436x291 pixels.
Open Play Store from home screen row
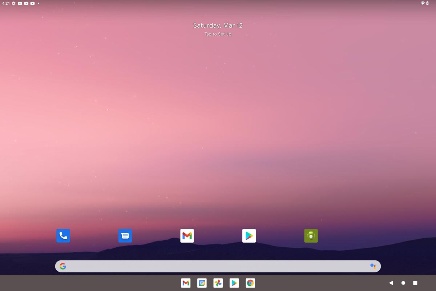249,236
